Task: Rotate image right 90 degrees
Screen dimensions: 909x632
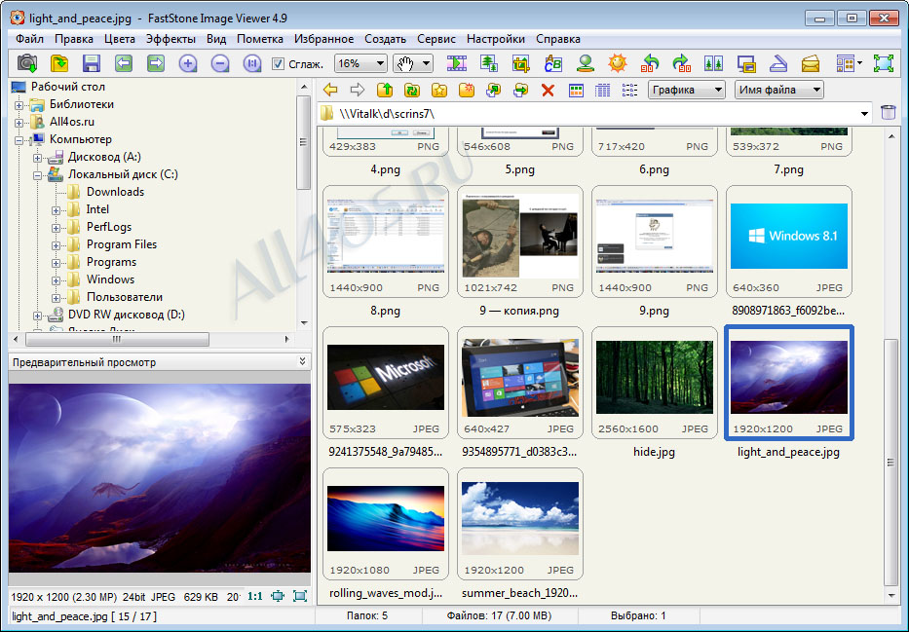Action: [x=682, y=63]
